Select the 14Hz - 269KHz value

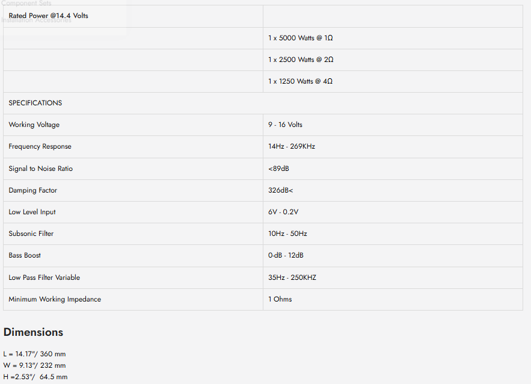pyautogui.click(x=292, y=146)
